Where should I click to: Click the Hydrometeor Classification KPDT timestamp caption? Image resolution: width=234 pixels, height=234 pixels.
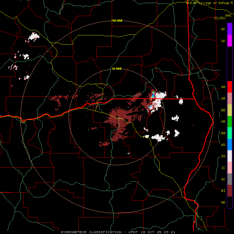pos(118,232)
